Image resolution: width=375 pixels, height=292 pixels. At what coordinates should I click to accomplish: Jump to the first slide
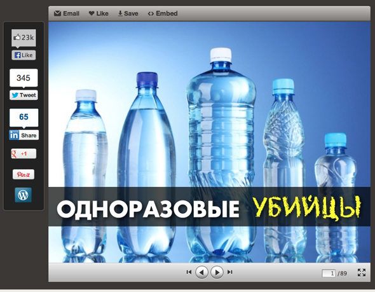click(x=189, y=272)
